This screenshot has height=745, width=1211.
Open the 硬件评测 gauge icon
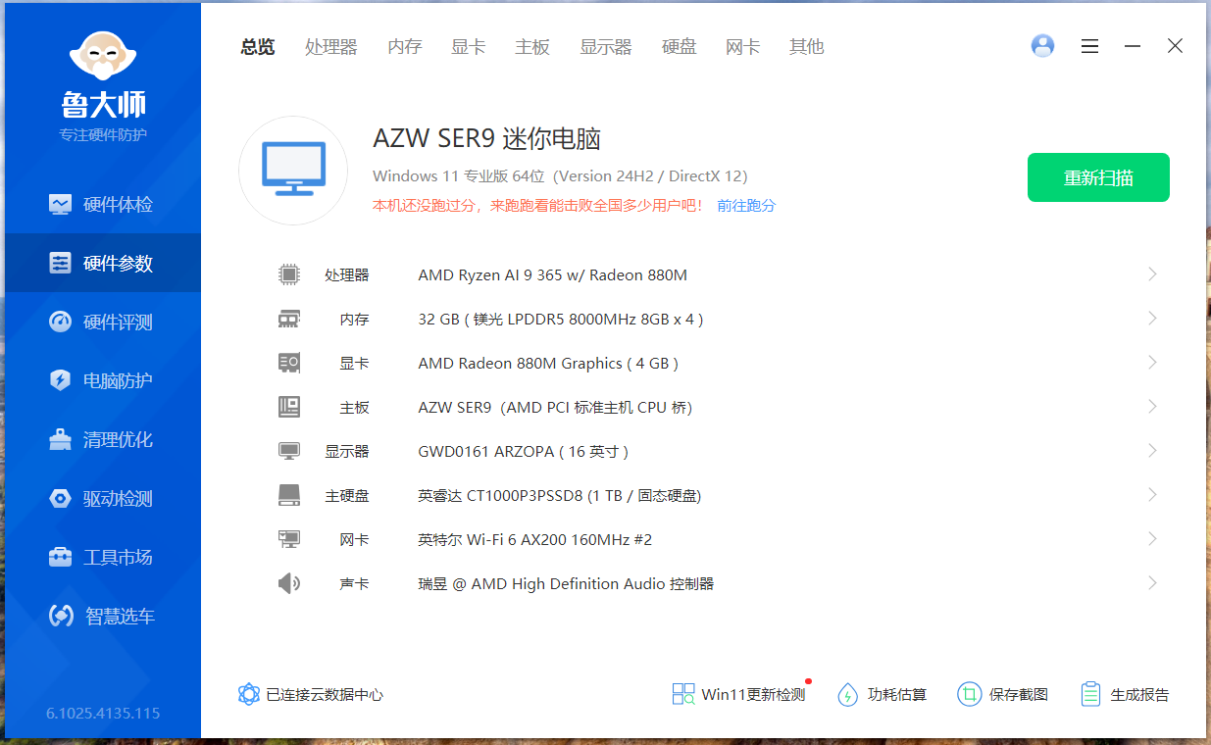(61, 322)
